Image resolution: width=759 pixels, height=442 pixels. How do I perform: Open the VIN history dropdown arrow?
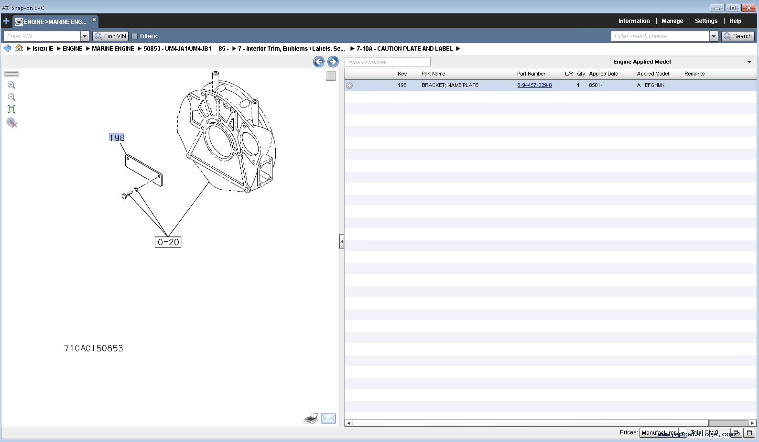(85, 36)
